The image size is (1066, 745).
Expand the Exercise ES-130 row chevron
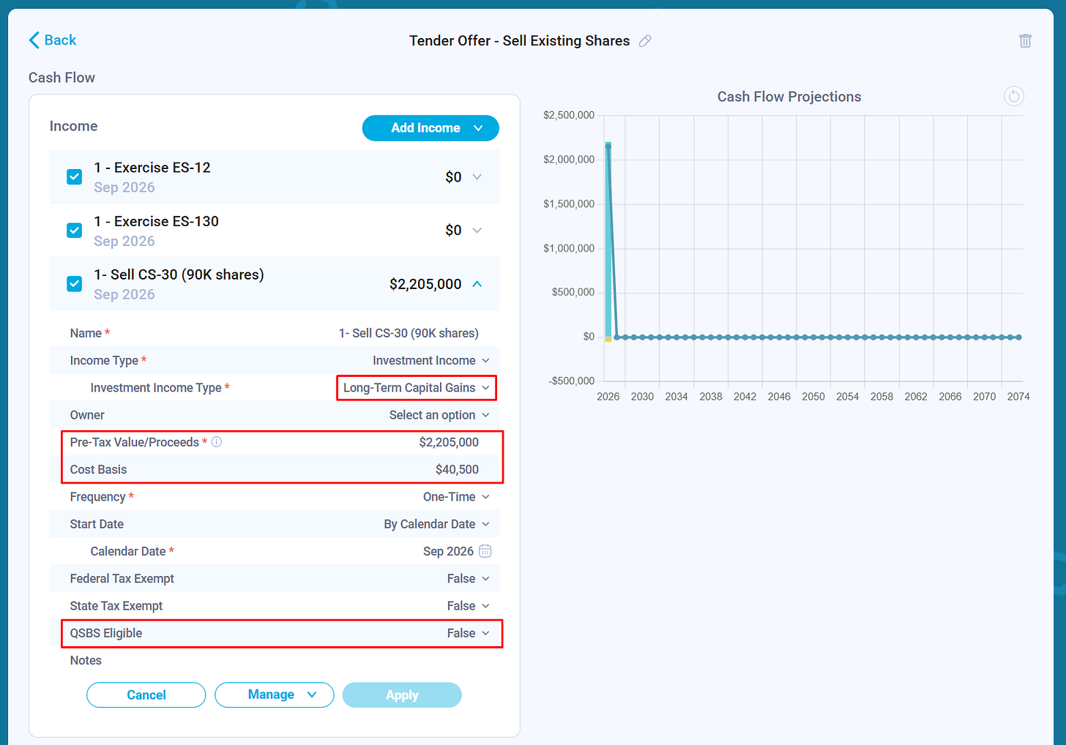point(477,231)
